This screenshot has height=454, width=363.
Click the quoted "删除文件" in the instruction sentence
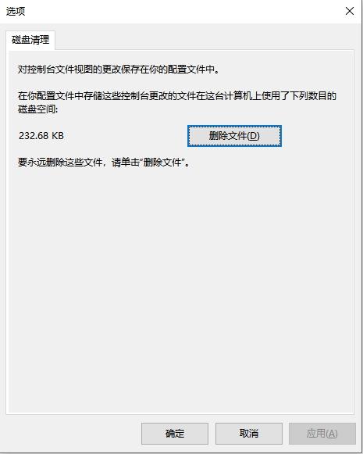tap(162, 163)
